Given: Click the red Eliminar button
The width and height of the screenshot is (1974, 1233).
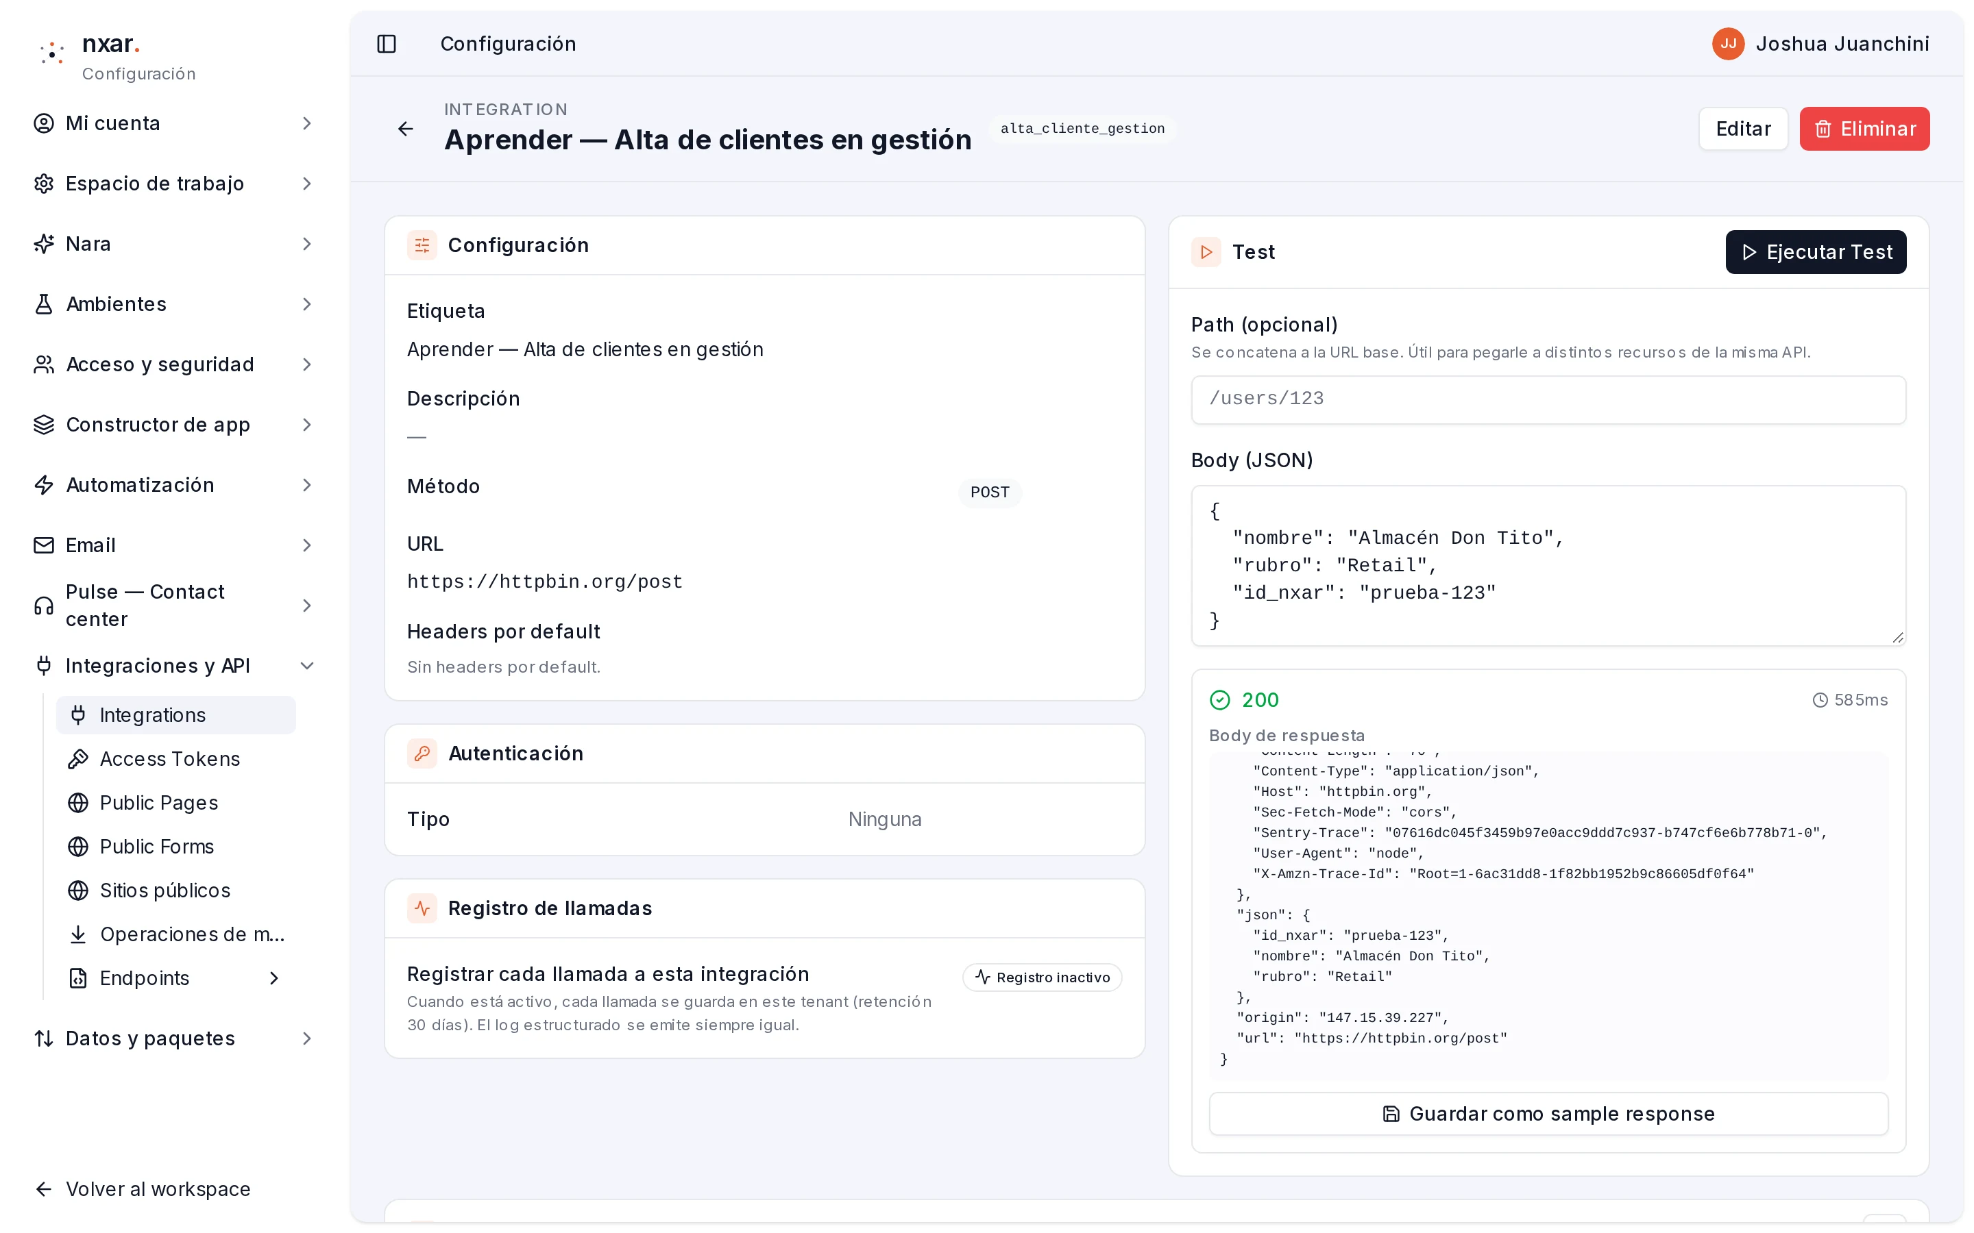Looking at the screenshot, I should [x=1865, y=129].
